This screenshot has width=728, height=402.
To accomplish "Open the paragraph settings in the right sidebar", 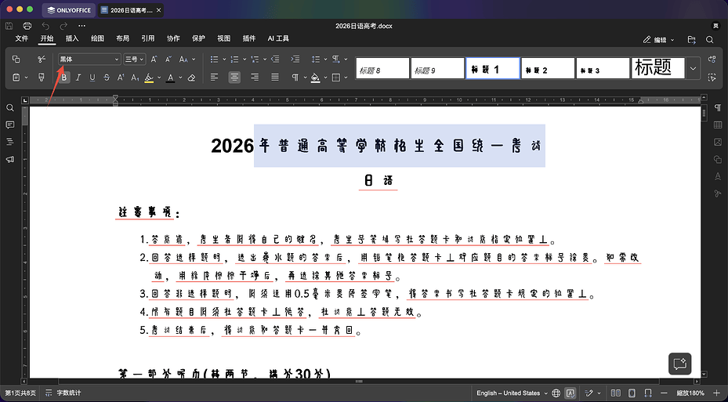I will coord(718,107).
